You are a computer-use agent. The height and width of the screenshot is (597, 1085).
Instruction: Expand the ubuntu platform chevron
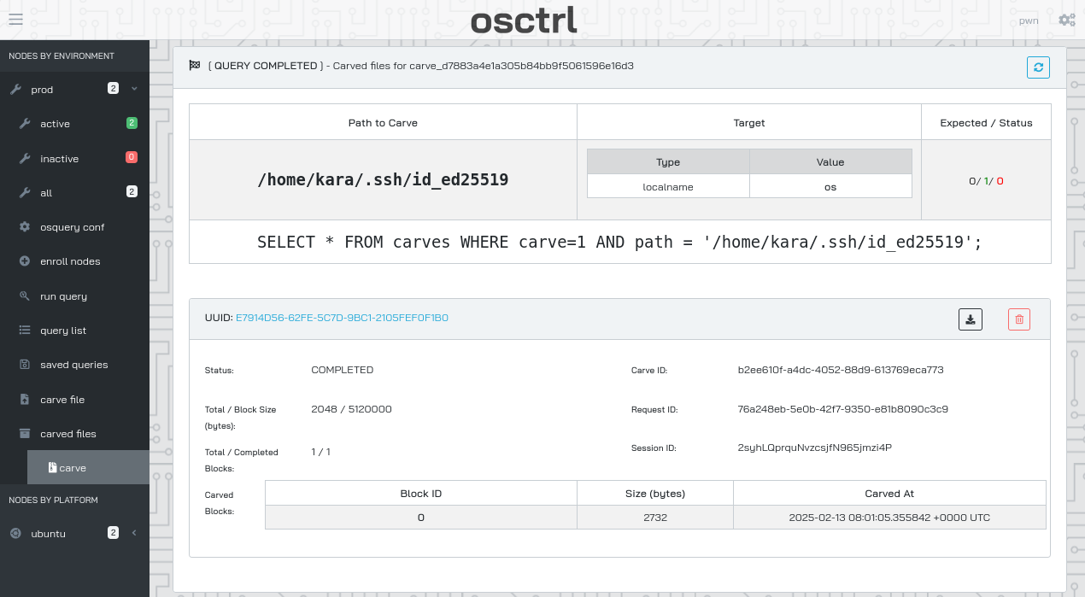134,533
